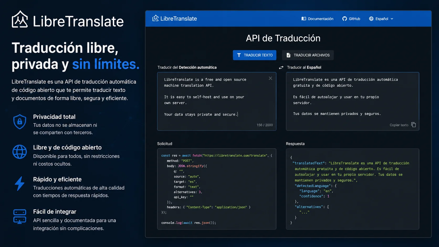This screenshot has height=247, width=439.
Task: Click inside the source text input area
Action: tap(217, 101)
